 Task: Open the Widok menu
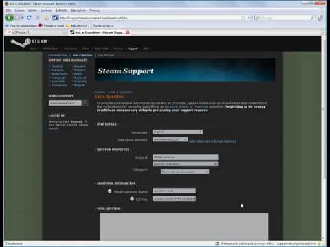tap(32, 10)
